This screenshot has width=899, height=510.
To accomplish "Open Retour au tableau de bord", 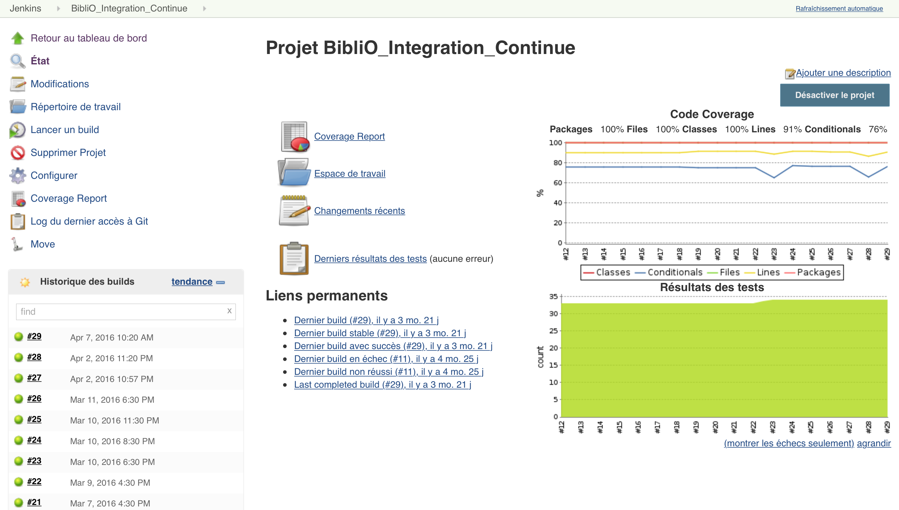I will coord(89,38).
